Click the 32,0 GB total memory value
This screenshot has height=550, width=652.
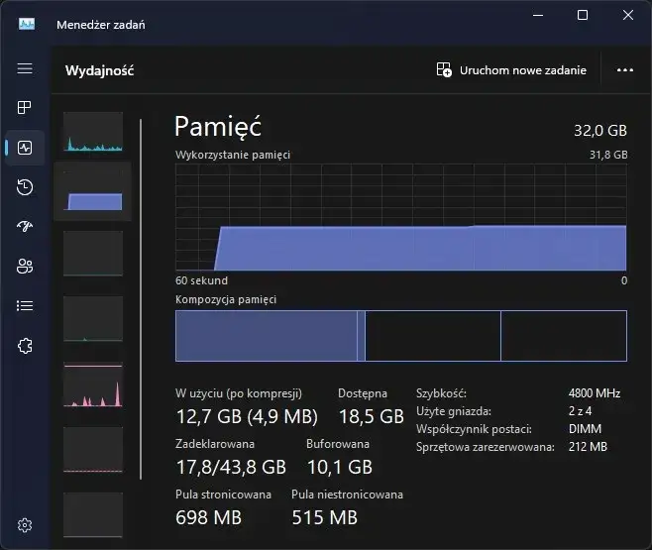click(x=600, y=131)
